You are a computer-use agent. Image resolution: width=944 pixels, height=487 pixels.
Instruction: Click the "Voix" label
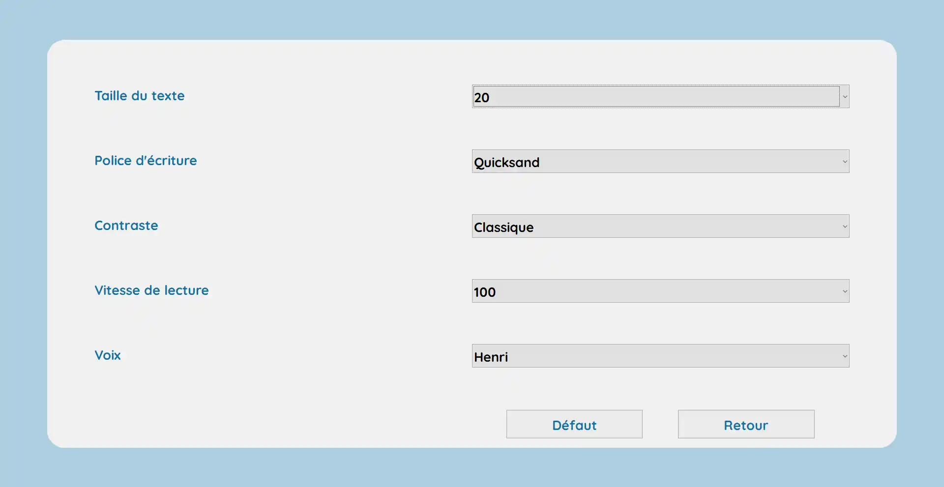108,355
